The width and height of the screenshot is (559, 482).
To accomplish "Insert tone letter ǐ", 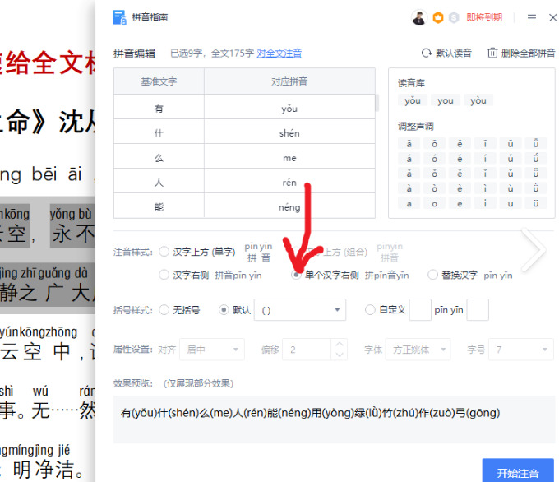I will pyautogui.click(x=485, y=174).
